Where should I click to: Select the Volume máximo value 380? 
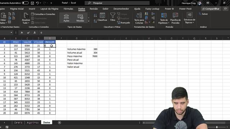(x=92, y=49)
